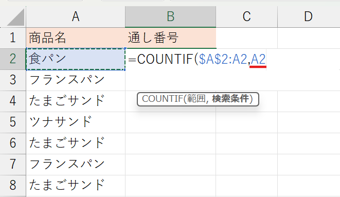Click cell A5 ツナサンド

click(x=76, y=122)
